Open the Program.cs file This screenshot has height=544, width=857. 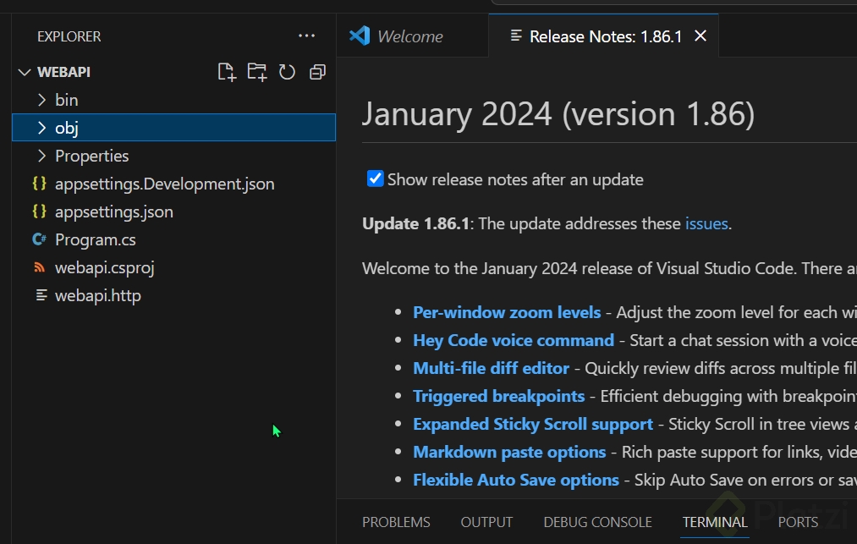tap(95, 239)
